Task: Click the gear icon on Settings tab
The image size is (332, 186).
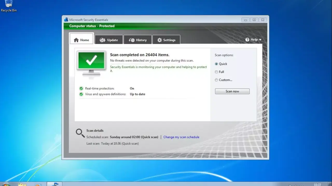Action: 160,40
